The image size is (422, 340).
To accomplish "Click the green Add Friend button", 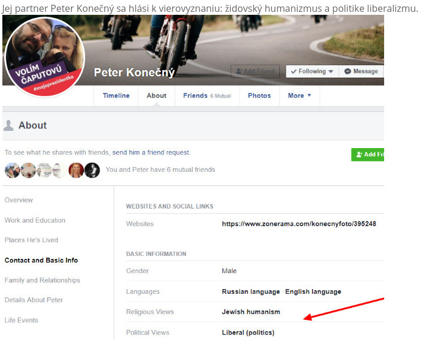I will [x=368, y=155].
